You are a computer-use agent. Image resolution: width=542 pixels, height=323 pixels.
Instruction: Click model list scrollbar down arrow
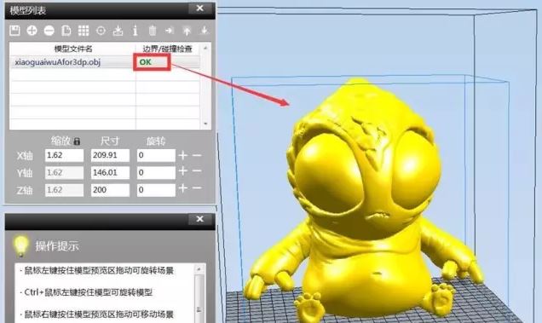[205, 124]
